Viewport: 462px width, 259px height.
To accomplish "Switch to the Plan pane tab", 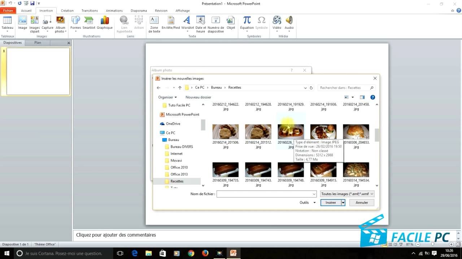I will [x=38, y=42].
